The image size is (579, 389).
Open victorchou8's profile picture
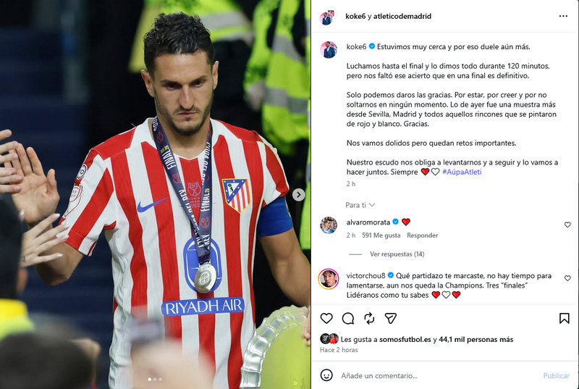pos(328,280)
